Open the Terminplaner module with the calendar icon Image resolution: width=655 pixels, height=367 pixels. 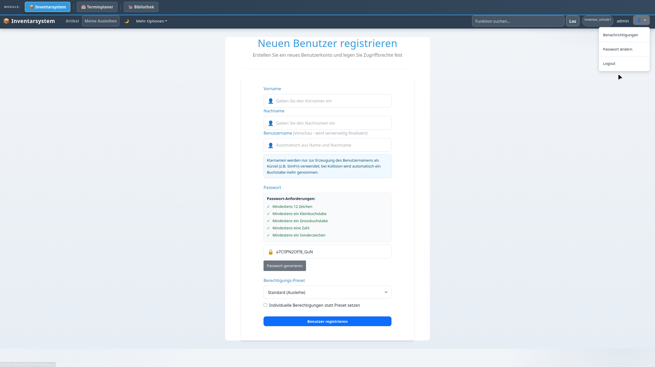[97, 7]
